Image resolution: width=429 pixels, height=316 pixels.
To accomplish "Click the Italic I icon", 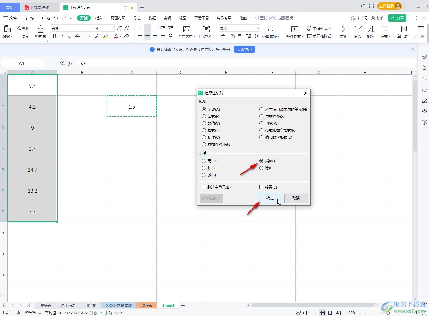I will tap(62, 36).
